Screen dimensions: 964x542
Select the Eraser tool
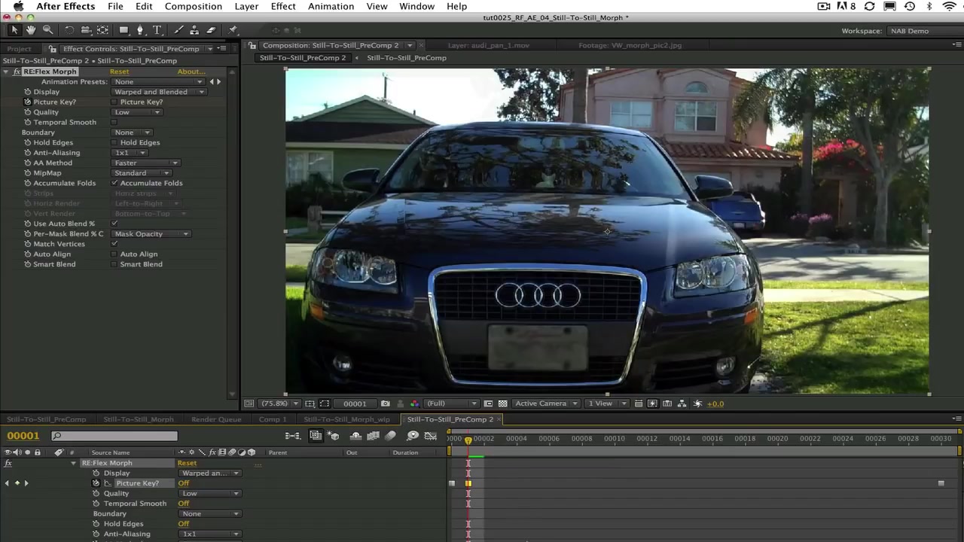(211, 30)
